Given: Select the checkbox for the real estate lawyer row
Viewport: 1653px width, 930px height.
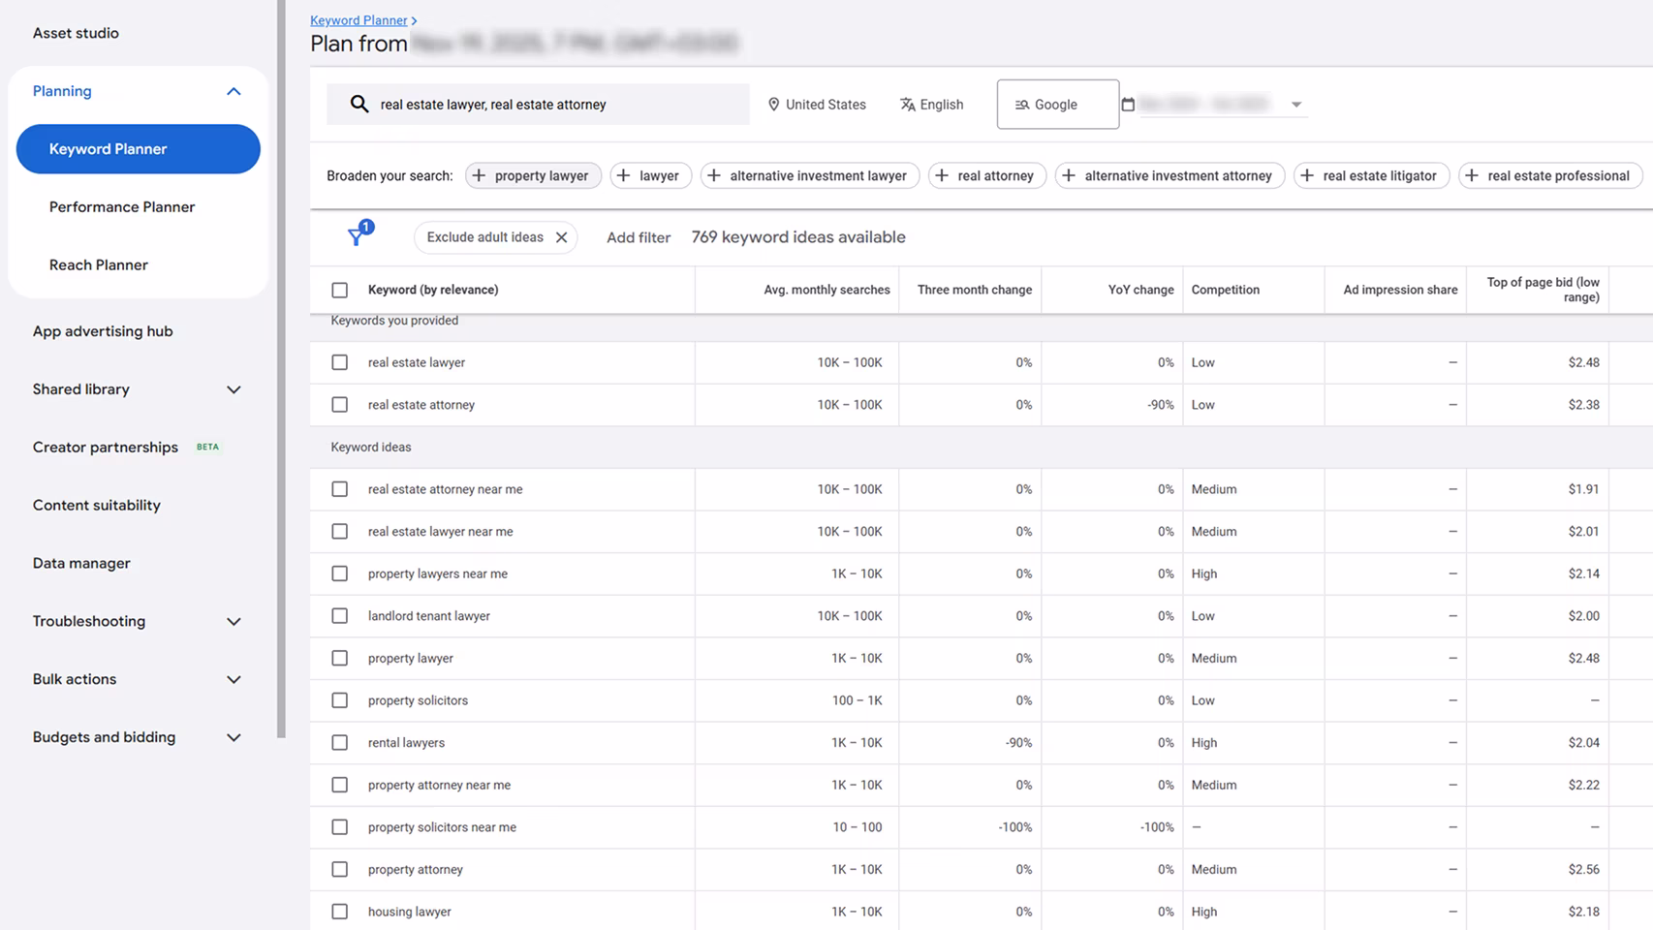Looking at the screenshot, I should click(339, 361).
